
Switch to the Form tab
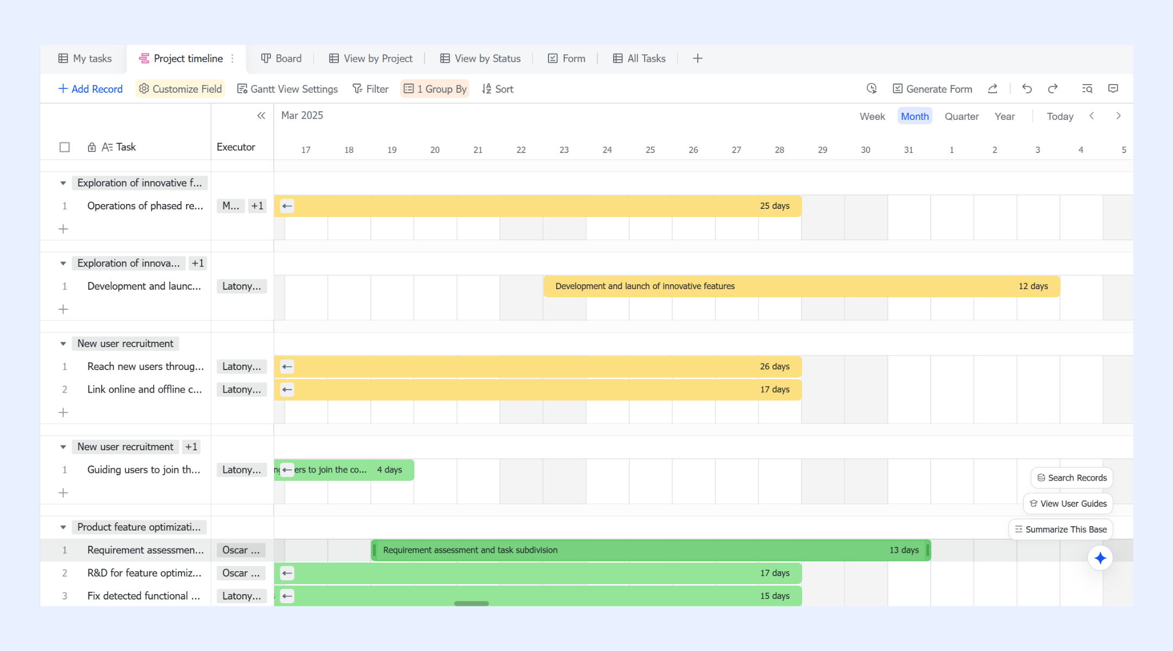coord(566,59)
